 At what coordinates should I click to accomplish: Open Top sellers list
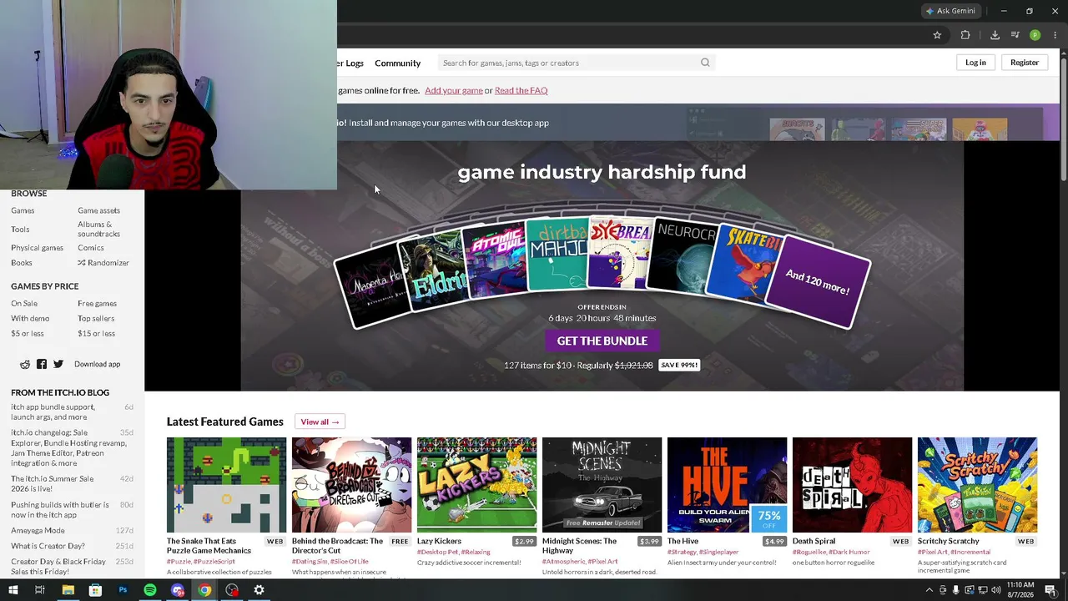pos(96,319)
